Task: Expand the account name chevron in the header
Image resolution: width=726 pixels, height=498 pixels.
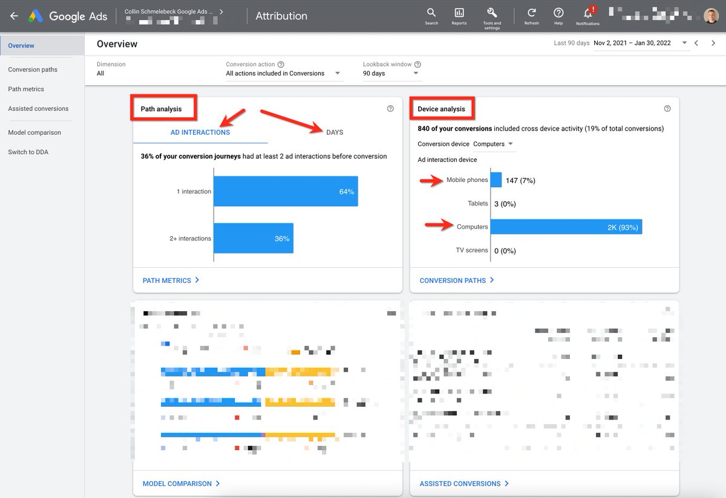Action: (221, 11)
